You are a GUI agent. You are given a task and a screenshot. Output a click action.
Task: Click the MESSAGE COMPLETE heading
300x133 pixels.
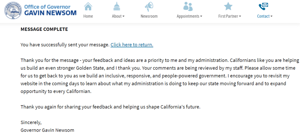click(44, 29)
